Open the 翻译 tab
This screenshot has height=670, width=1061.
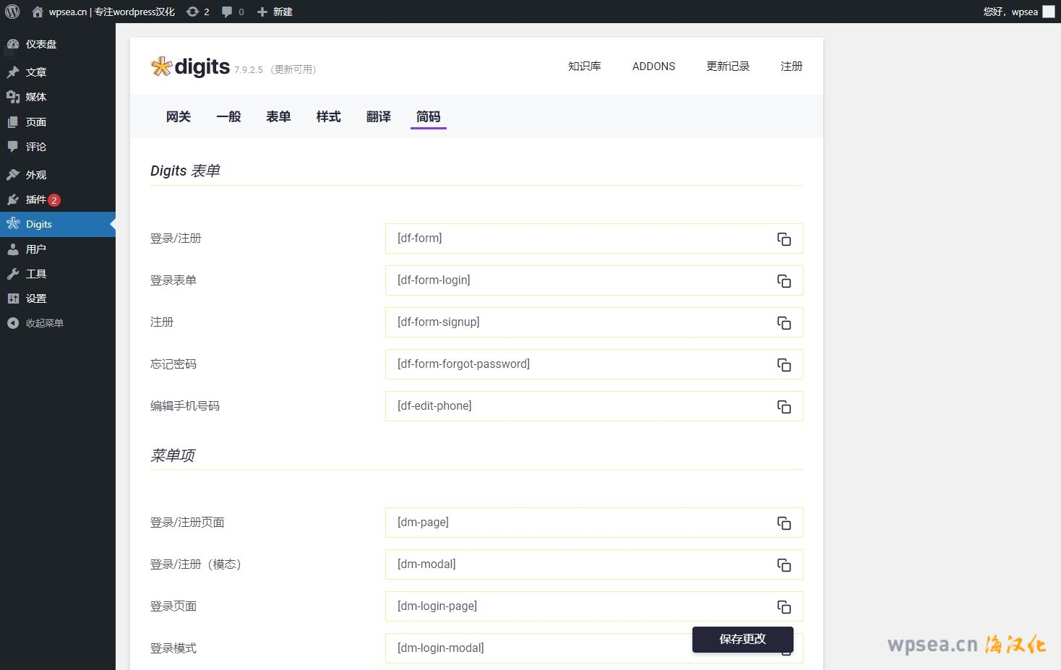click(x=378, y=117)
